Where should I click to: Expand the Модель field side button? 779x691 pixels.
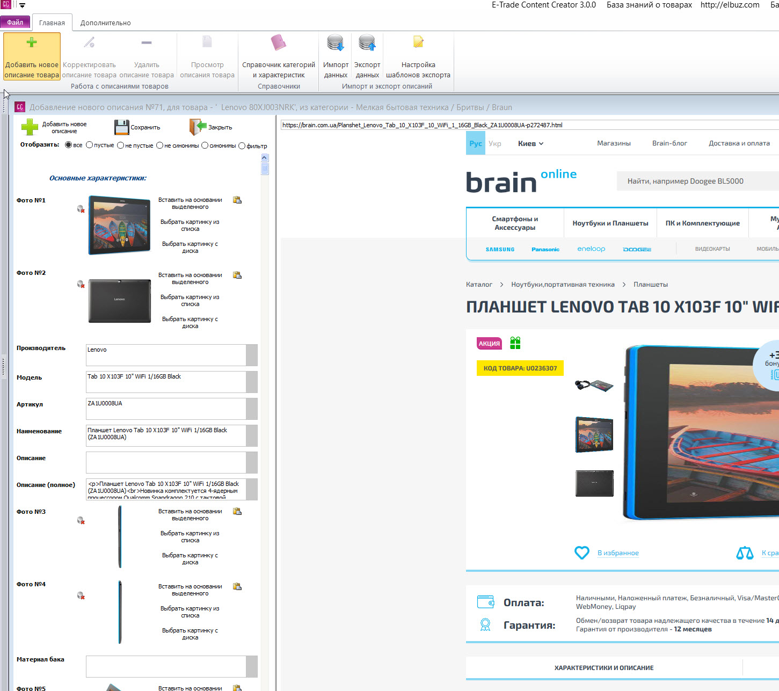pos(251,382)
